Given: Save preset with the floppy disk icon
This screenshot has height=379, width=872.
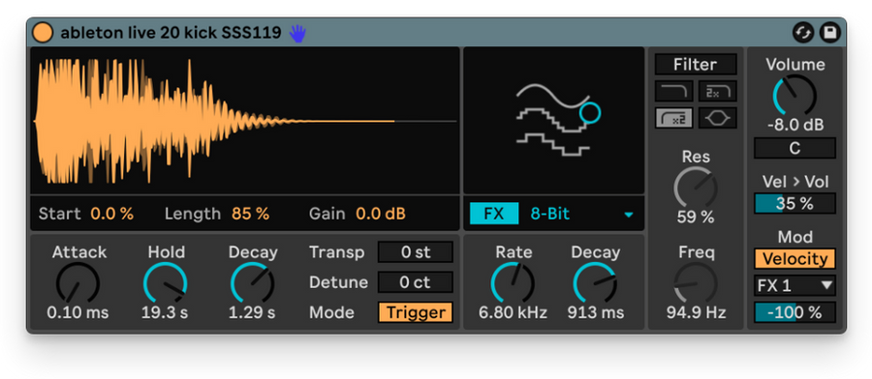Looking at the screenshot, I should point(829,33).
